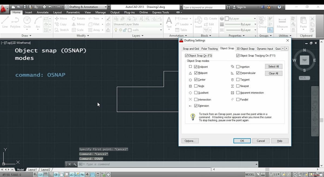Viewport: 324px width, 177px height.
Task: Toggle Object Snap Tracking On (F11) checkbox
Action: click(x=238, y=56)
